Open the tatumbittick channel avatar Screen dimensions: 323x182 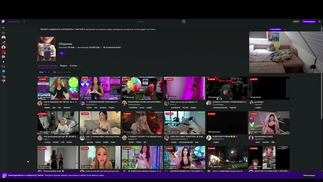pyautogui.click(x=209, y=138)
